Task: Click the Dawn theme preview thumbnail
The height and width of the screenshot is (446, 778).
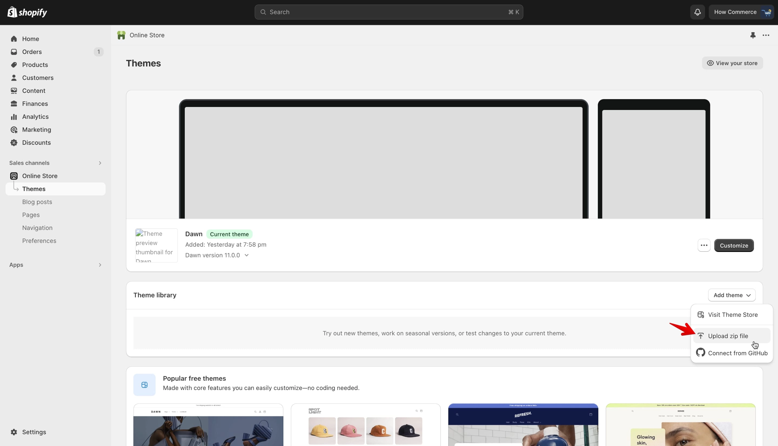Action: [156, 245]
